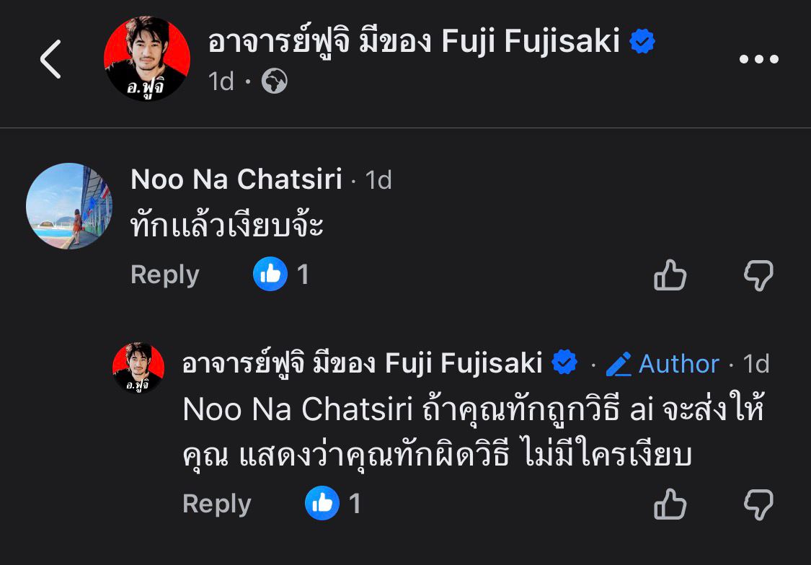The width and height of the screenshot is (811, 565).
Task: Open the three-dot more options menu
Action: point(759,59)
